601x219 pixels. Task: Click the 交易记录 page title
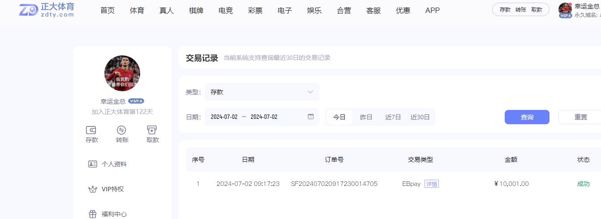click(x=202, y=58)
